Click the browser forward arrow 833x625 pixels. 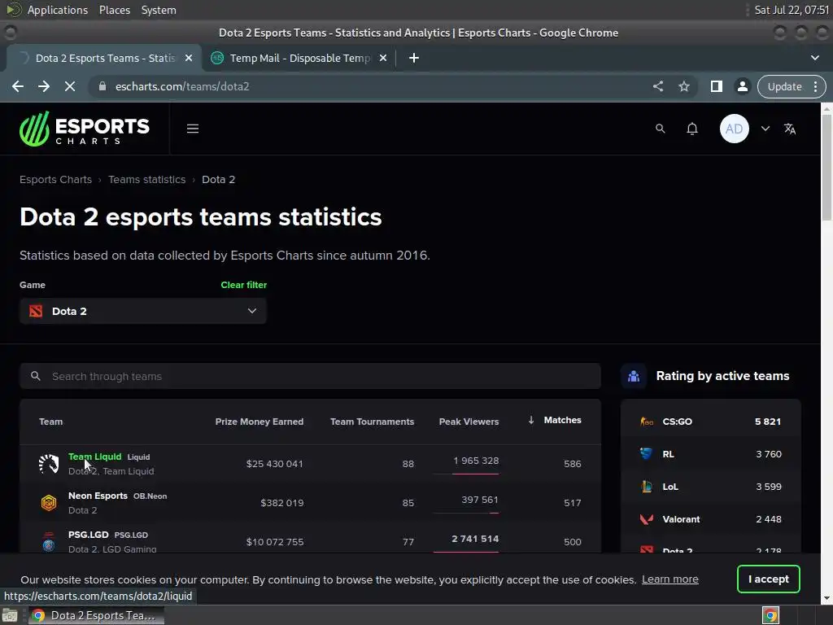tap(44, 86)
